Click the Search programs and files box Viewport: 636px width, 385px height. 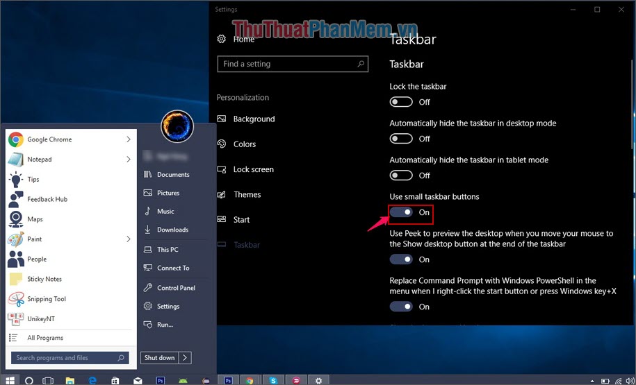[70, 358]
